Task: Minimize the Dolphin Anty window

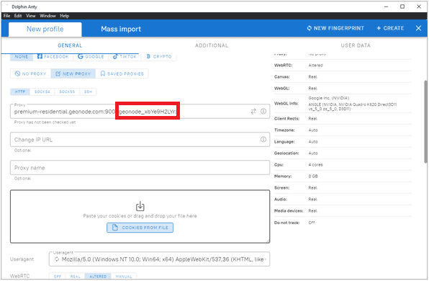Action: tap(386, 6)
